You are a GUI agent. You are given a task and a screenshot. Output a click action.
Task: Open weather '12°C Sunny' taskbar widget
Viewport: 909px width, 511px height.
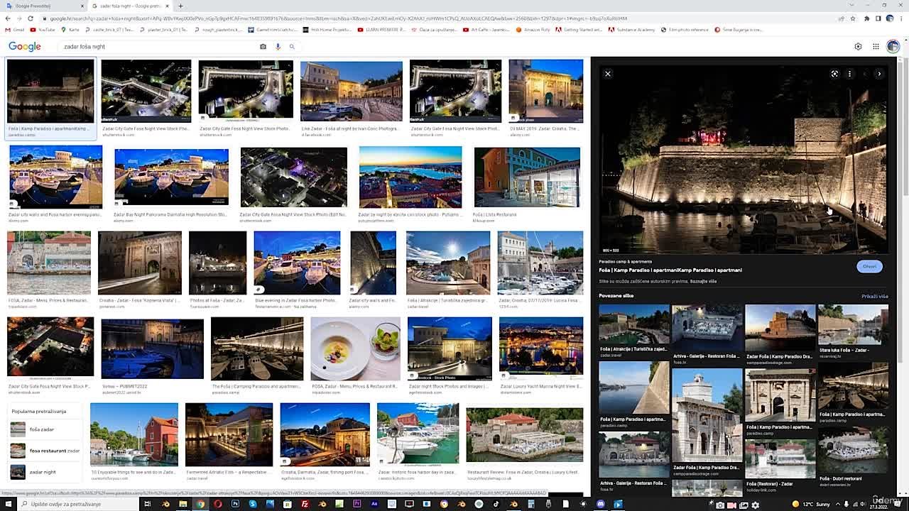click(x=812, y=504)
